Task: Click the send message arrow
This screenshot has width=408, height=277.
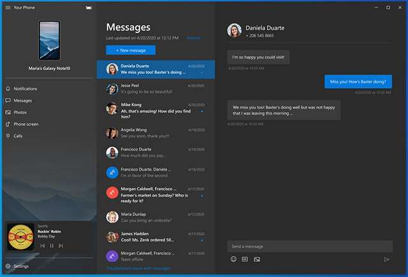Action: click(x=387, y=259)
